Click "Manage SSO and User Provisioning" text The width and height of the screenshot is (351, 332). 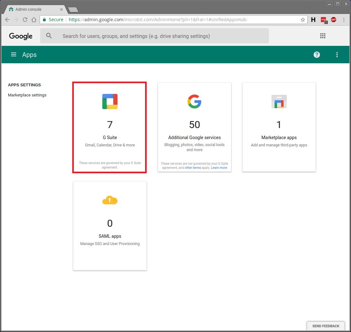coord(110,244)
